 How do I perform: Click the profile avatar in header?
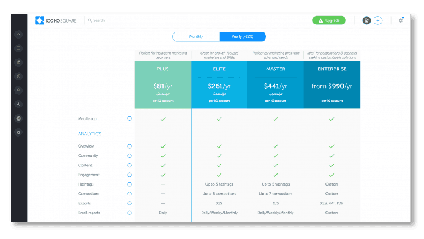[366, 20]
